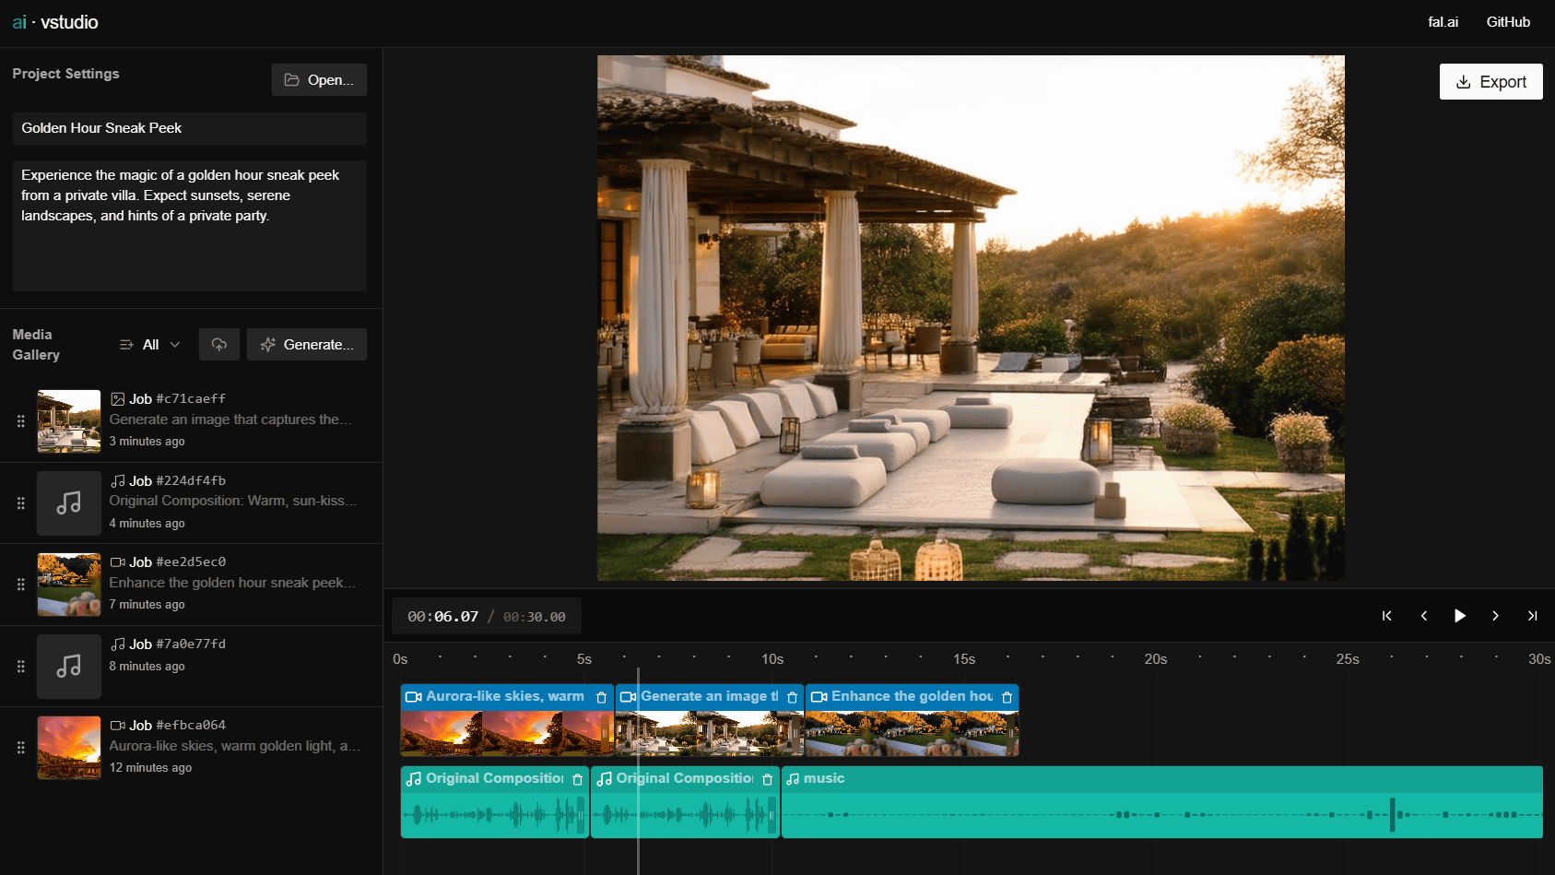Open the fal.ai link
This screenshot has height=875, width=1555.
1443,22
